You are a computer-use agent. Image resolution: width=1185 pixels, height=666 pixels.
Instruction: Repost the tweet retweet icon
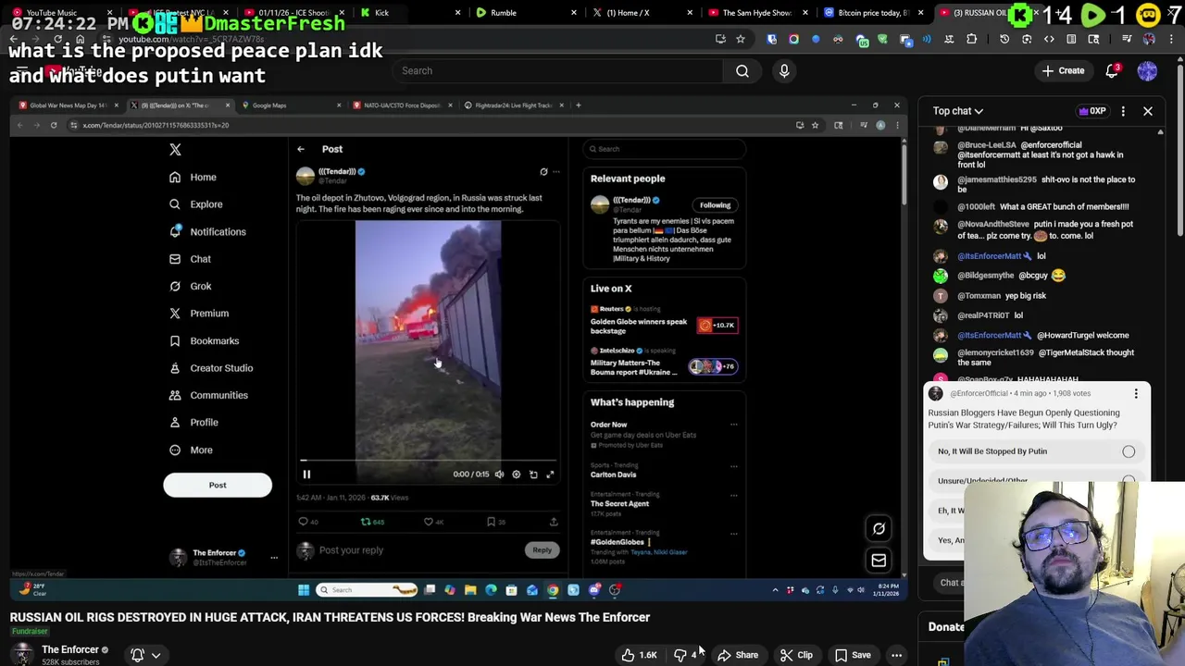366,522
